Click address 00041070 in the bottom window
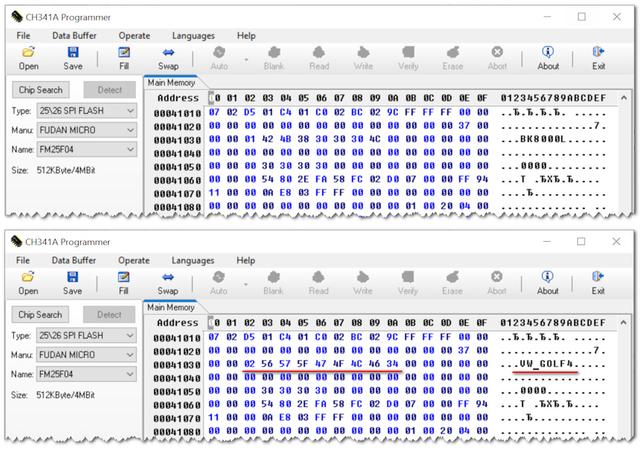 click(x=177, y=418)
